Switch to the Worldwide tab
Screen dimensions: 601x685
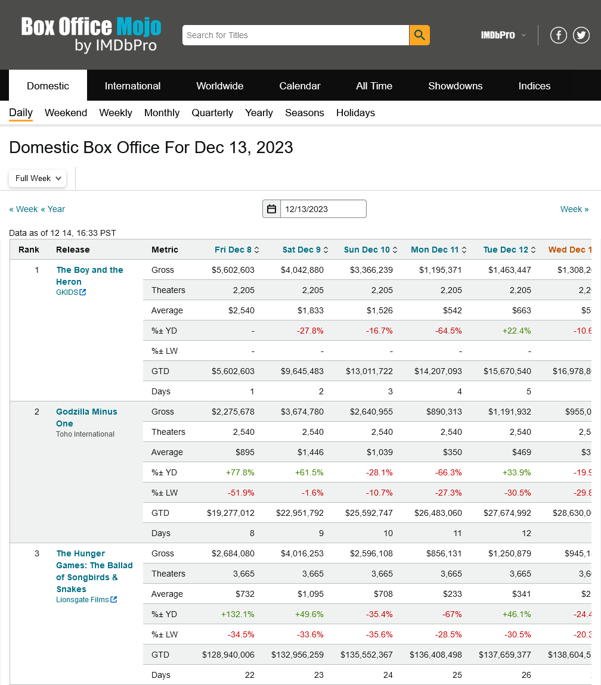point(220,86)
